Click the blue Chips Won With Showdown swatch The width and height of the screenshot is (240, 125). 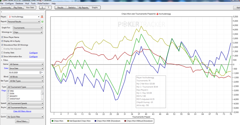95,121
